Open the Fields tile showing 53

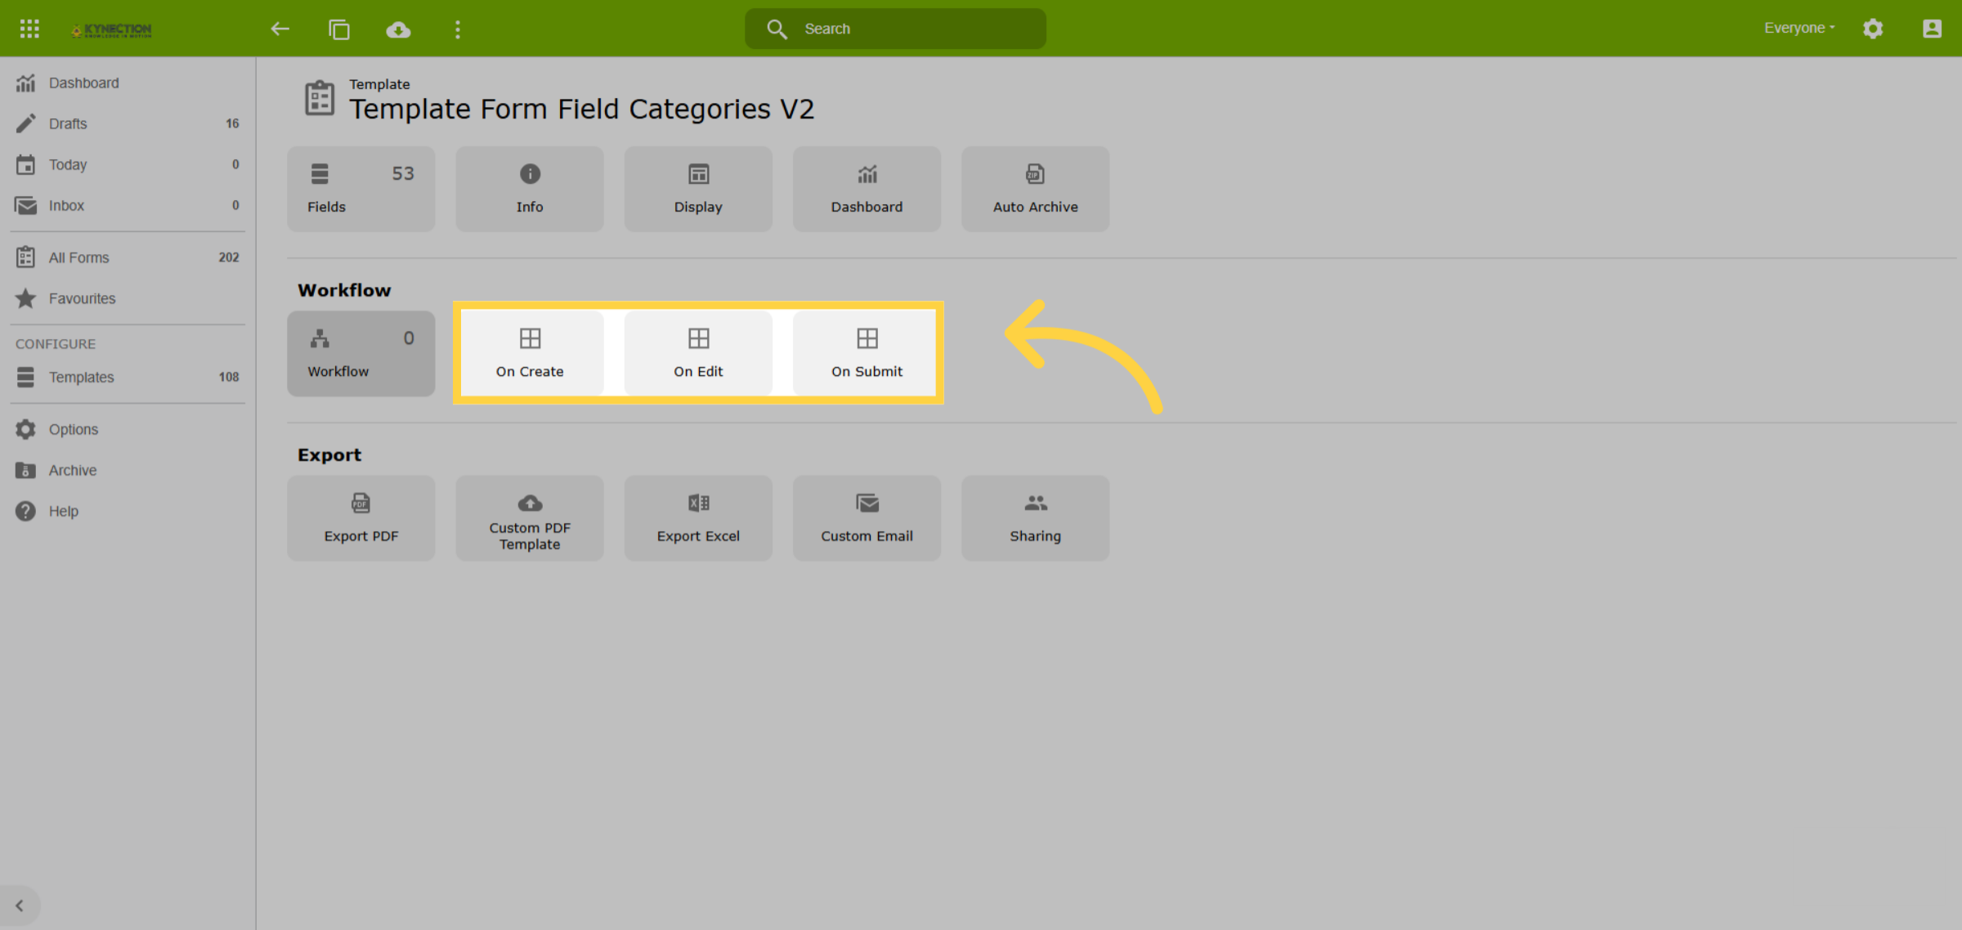(x=361, y=189)
